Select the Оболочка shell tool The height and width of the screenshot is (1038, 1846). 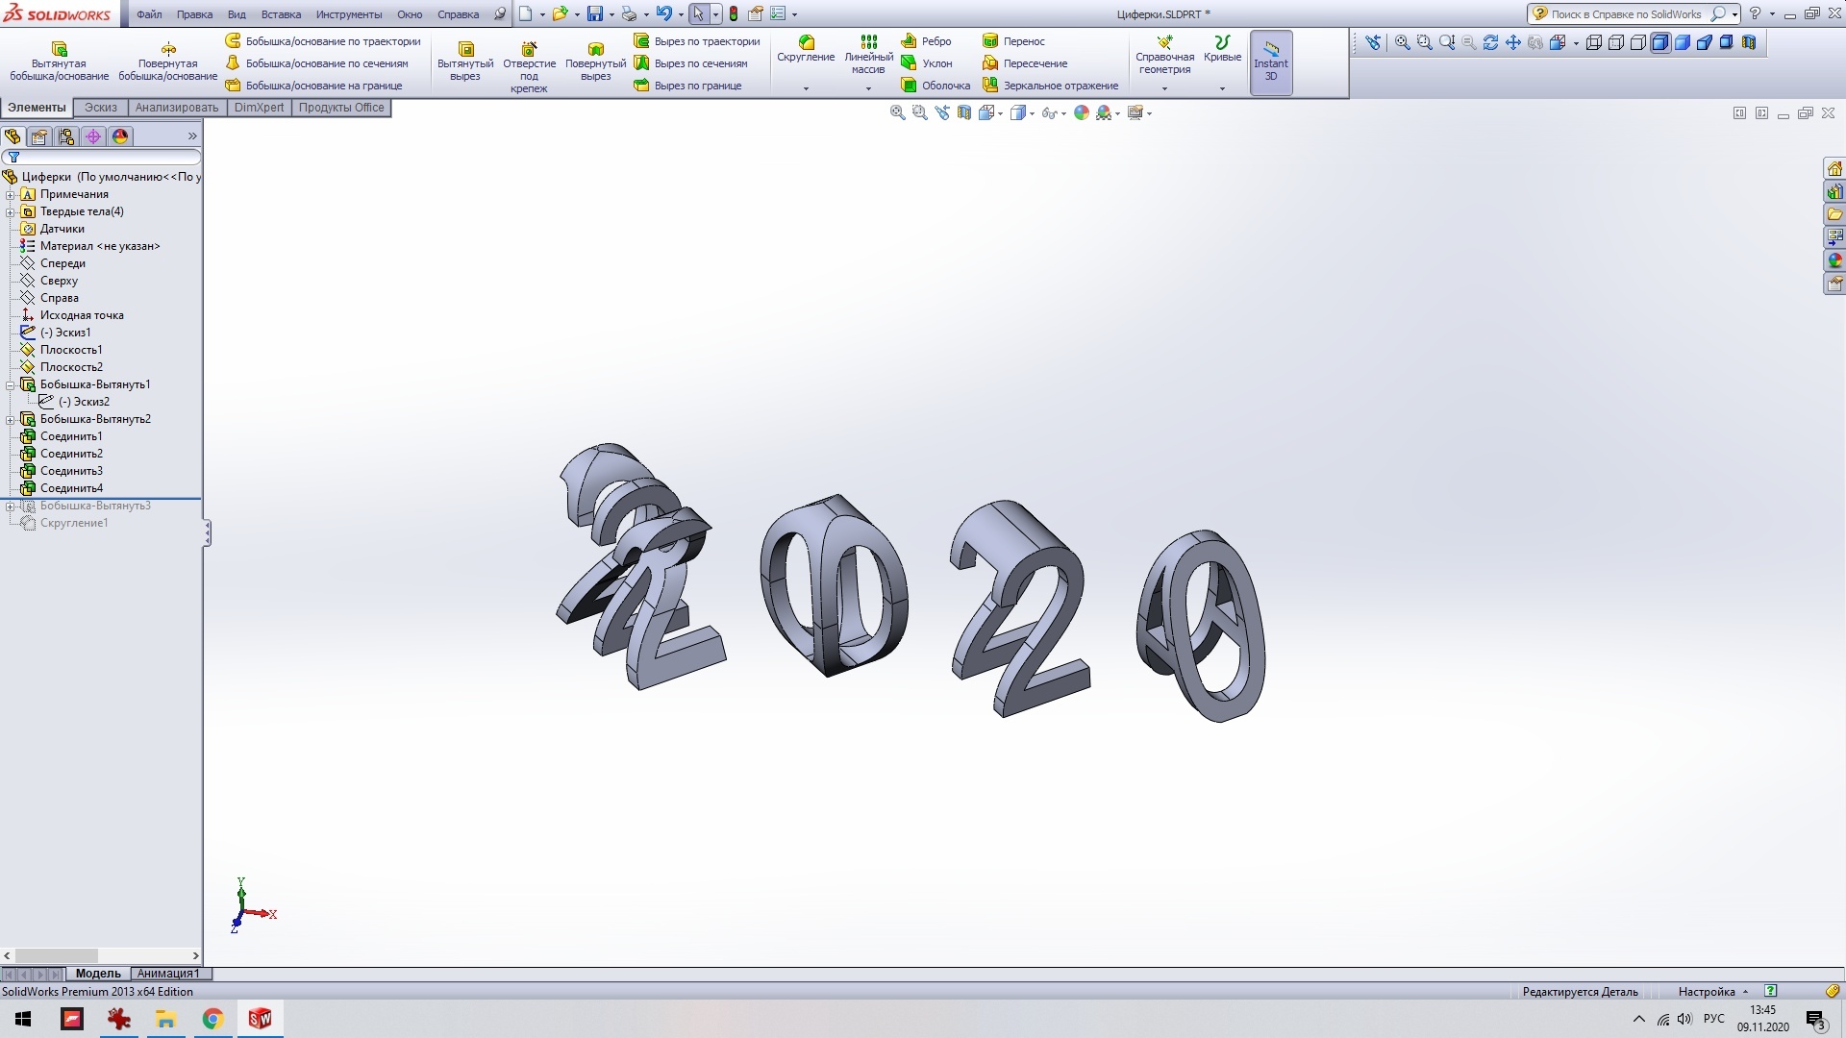click(935, 86)
